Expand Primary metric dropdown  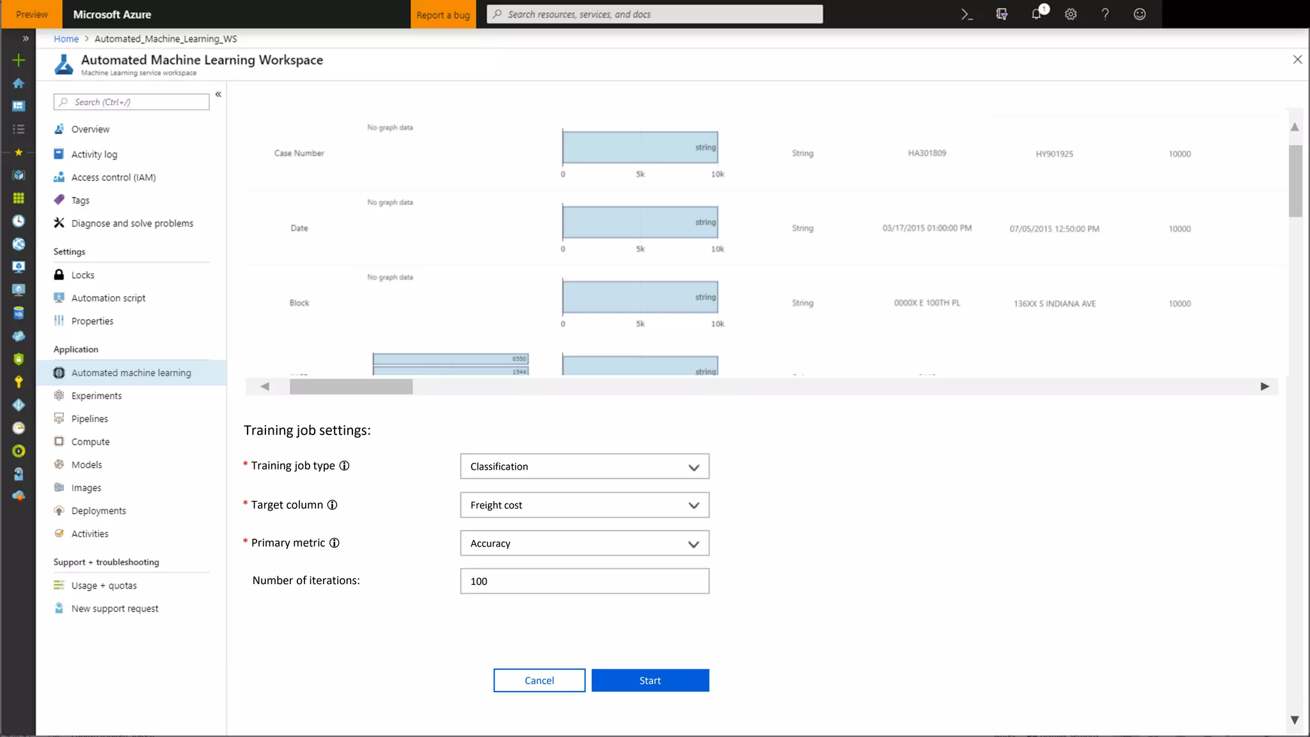tap(585, 543)
